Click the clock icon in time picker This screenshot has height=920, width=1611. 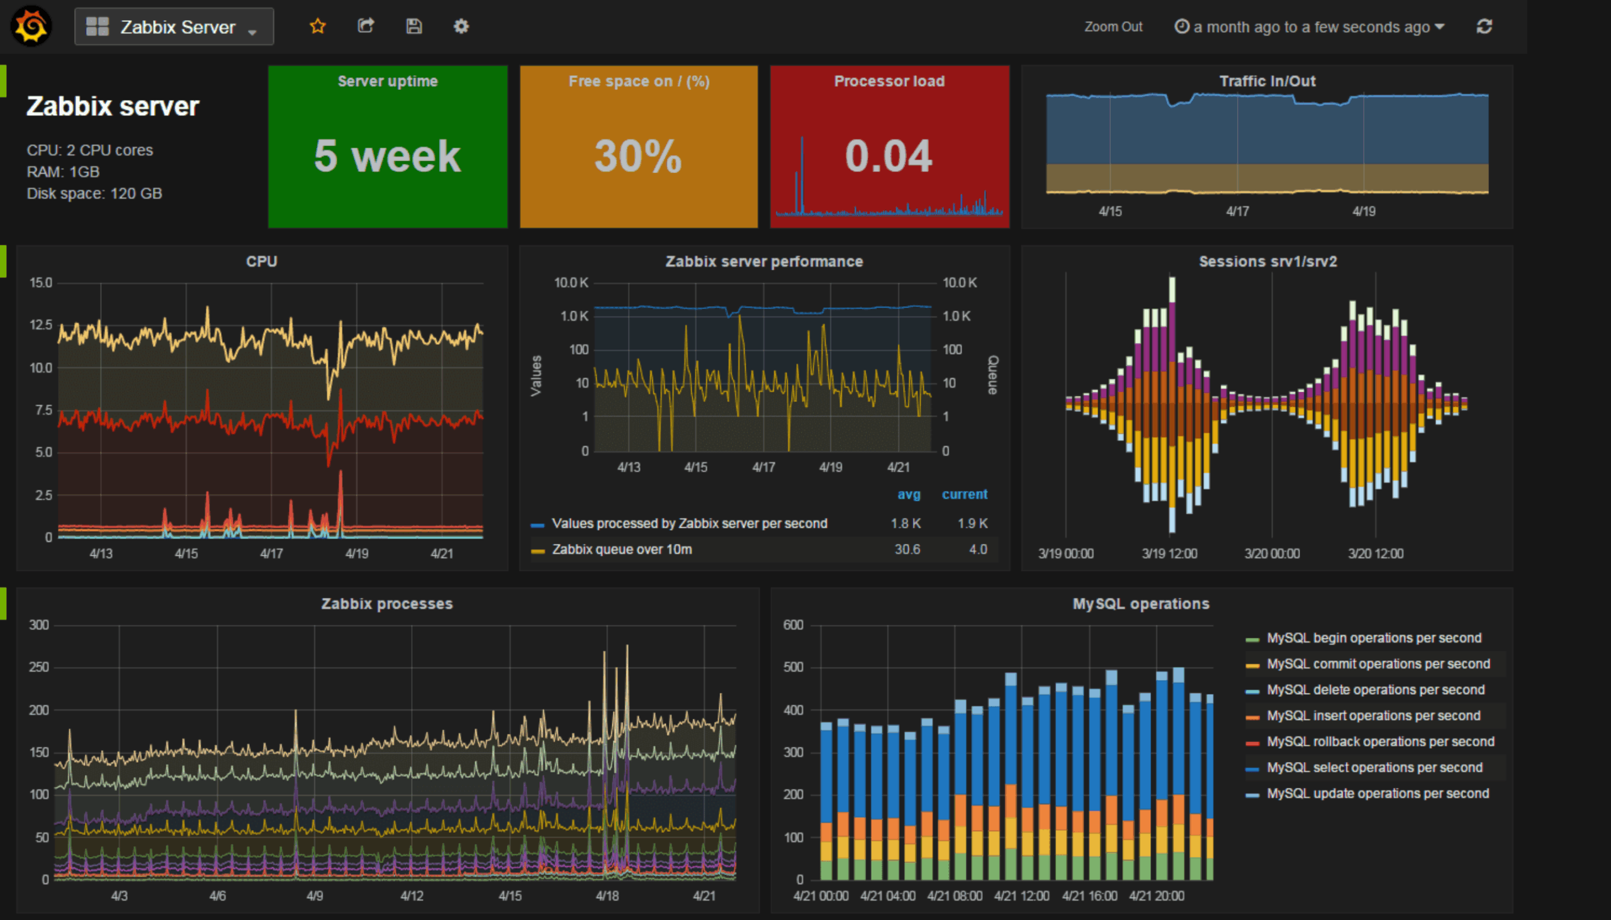coord(1181,26)
